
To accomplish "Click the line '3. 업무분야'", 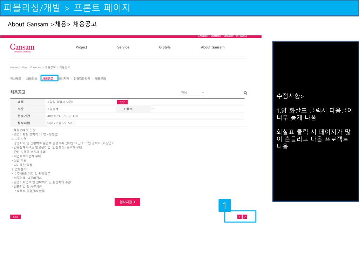I will coord(19,169).
